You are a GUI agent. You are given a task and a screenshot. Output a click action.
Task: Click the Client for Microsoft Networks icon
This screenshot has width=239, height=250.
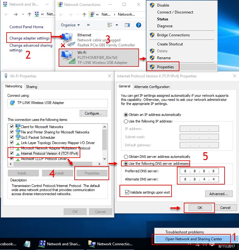coord(18,127)
